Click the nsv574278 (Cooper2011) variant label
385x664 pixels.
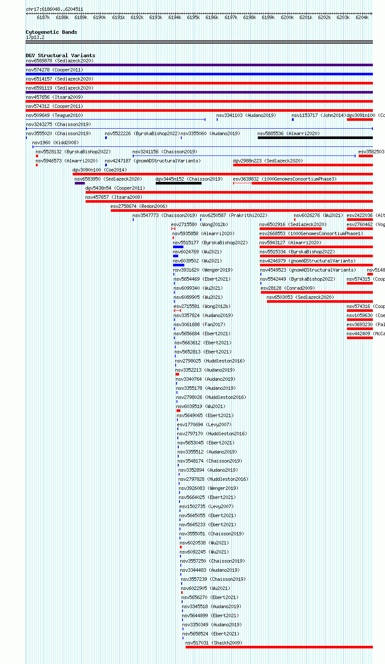(55, 70)
